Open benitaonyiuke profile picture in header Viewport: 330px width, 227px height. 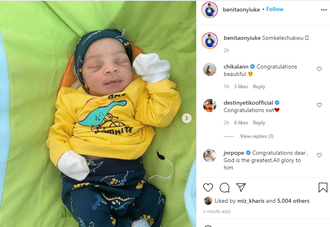[x=210, y=10]
